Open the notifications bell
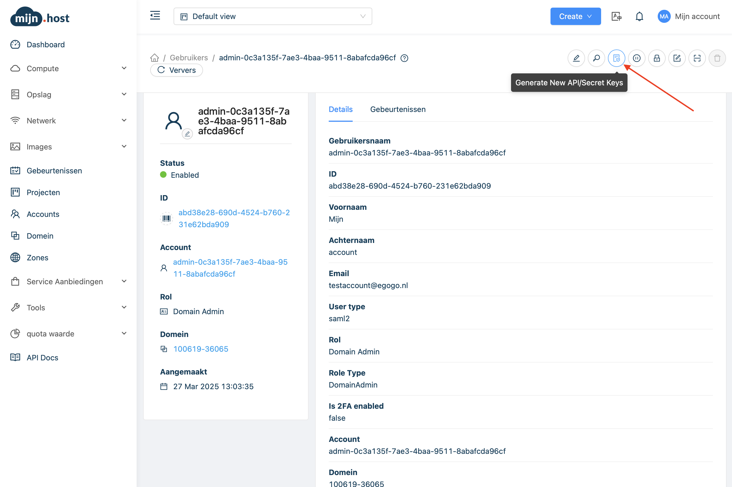Image resolution: width=732 pixels, height=487 pixels. coord(639,16)
